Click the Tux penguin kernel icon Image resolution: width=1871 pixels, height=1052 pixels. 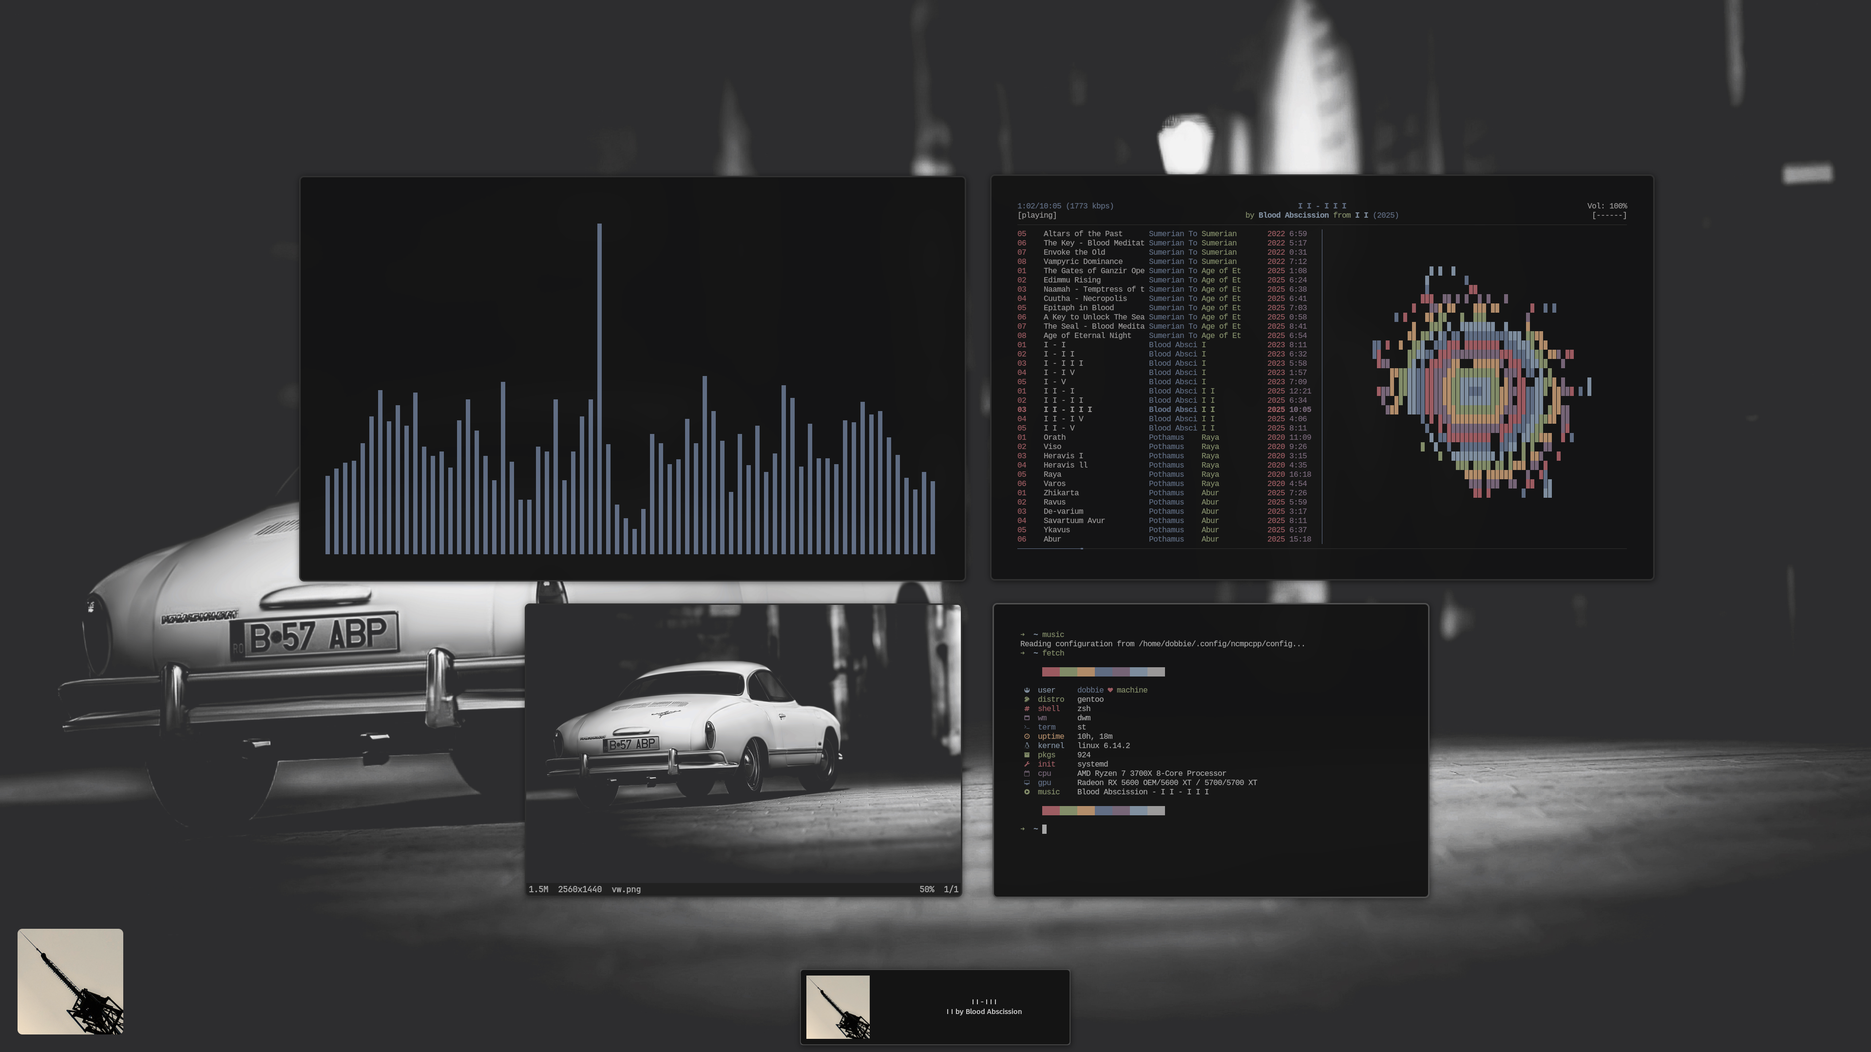pyautogui.click(x=1026, y=746)
